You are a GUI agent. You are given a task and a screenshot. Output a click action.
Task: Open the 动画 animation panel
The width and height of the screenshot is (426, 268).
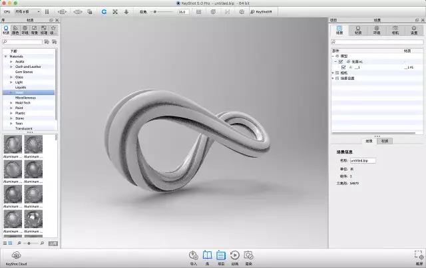click(235, 258)
